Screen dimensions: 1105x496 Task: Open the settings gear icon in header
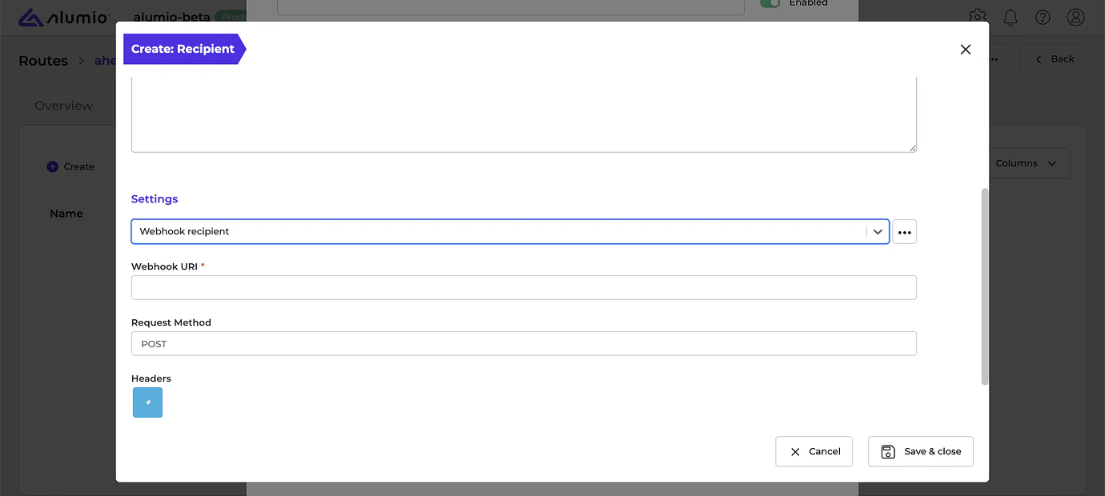point(977,17)
